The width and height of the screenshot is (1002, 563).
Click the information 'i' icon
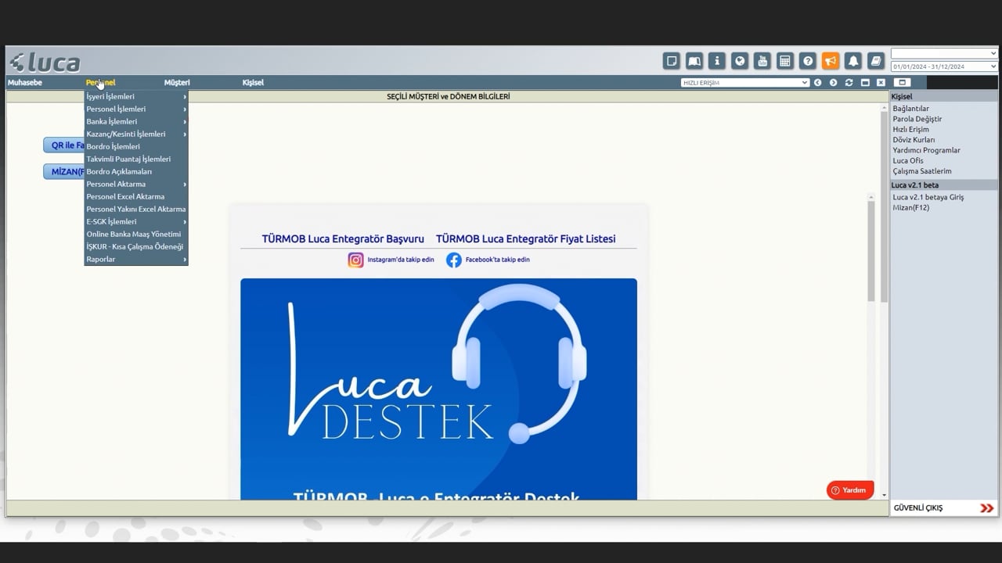tap(716, 61)
